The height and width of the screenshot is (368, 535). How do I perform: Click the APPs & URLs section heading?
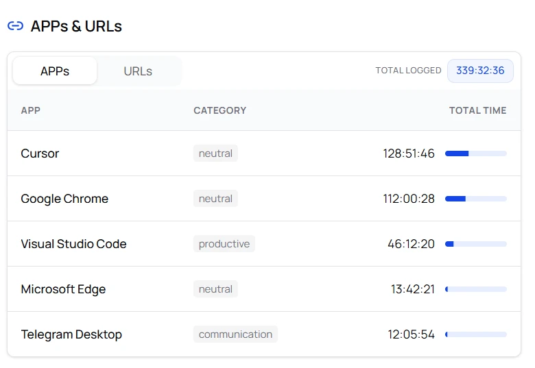point(76,26)
